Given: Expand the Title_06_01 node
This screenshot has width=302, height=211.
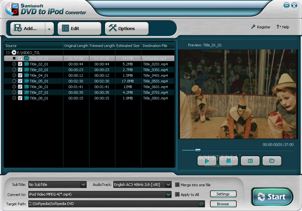Looking at the screenshot, I should [14, 86].
